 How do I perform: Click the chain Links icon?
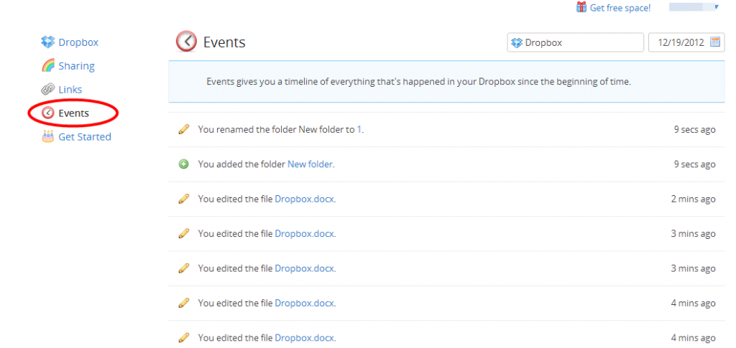(48, 90)
